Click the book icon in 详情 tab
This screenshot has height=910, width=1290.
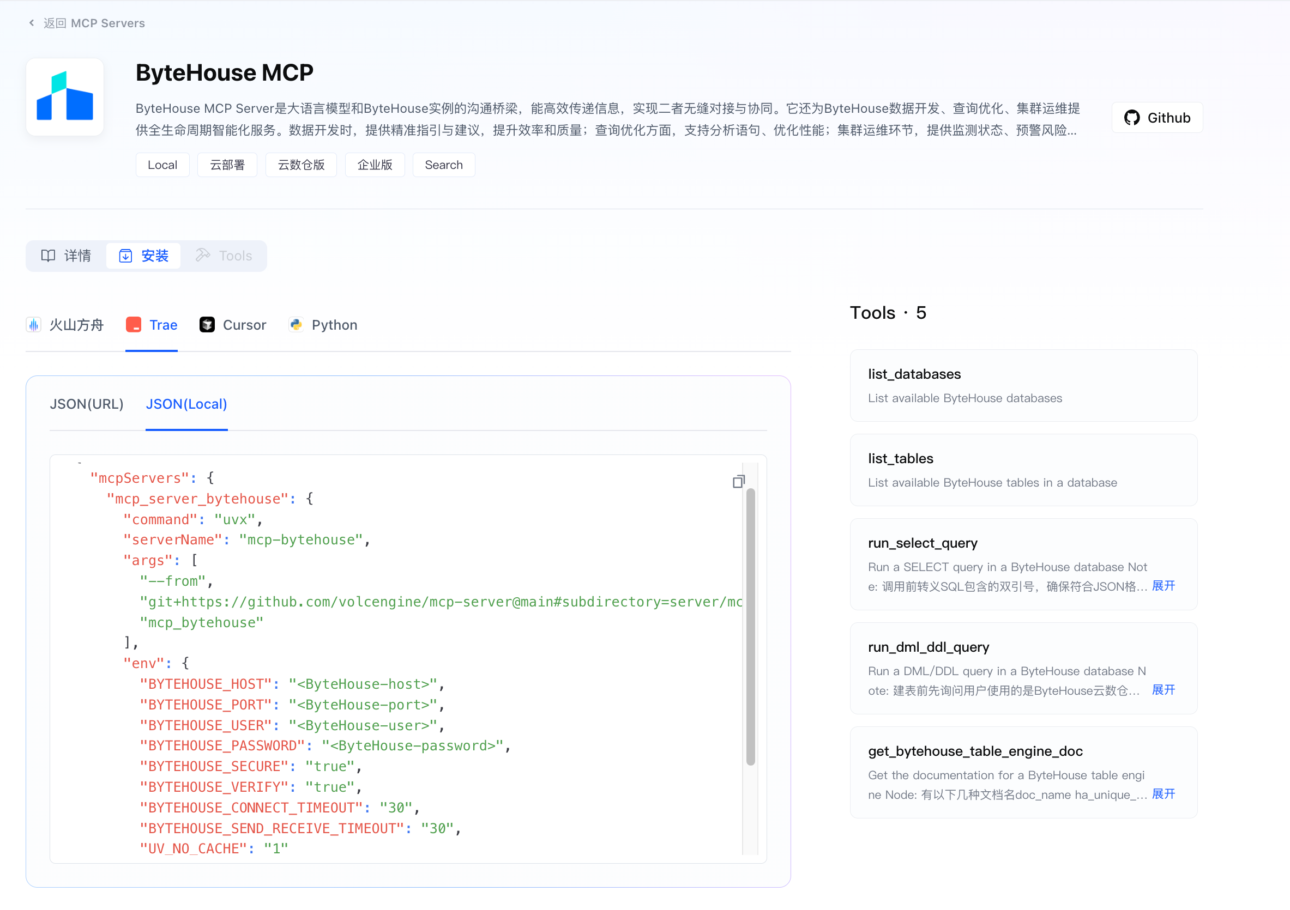49,256
